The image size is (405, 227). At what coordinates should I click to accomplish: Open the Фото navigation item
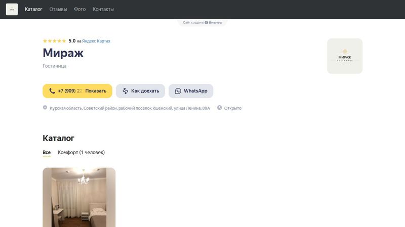(79, 9)
